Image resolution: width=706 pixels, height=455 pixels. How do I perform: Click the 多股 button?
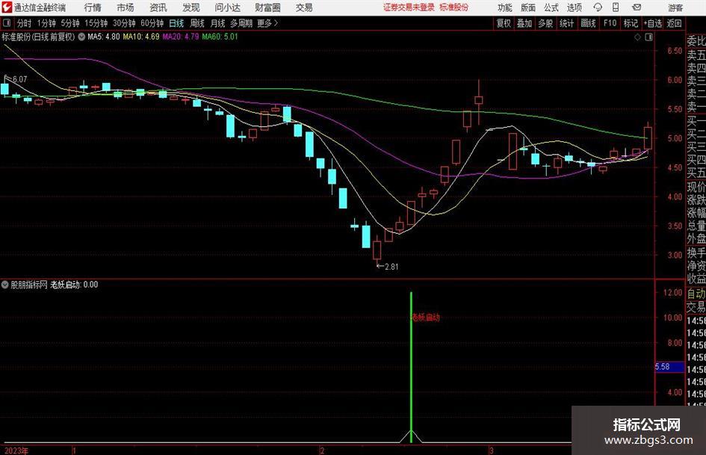tap(545, 23)
